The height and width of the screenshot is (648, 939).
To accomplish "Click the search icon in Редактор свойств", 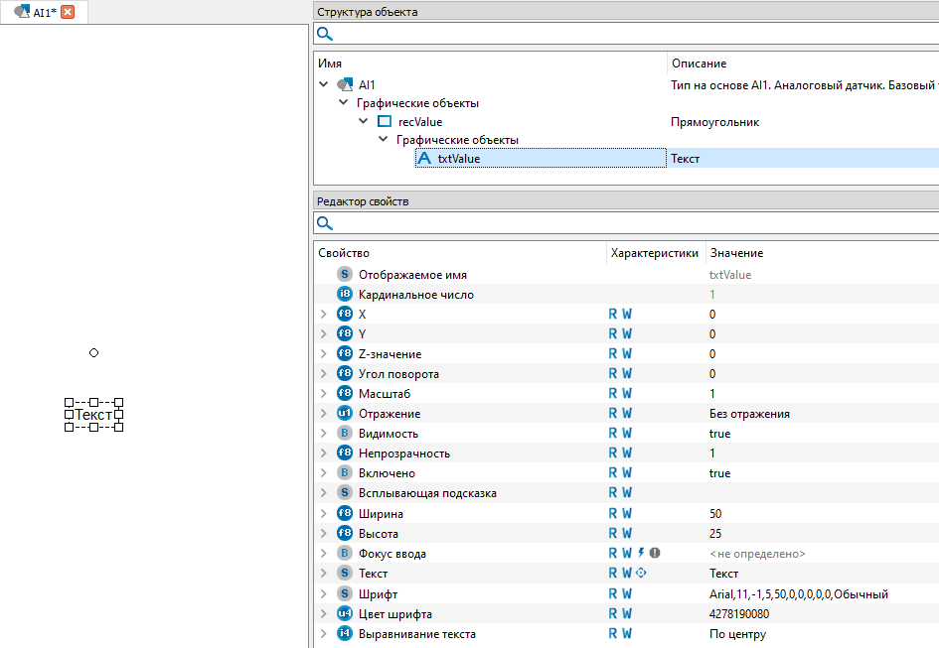I will click(x=325, y=223).
